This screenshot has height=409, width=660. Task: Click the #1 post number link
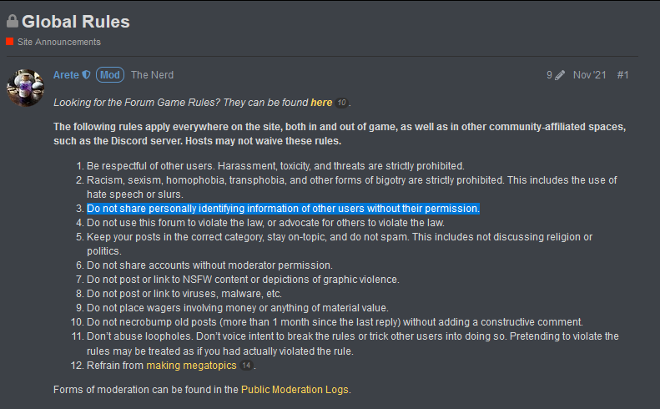[x=623, y=75]
